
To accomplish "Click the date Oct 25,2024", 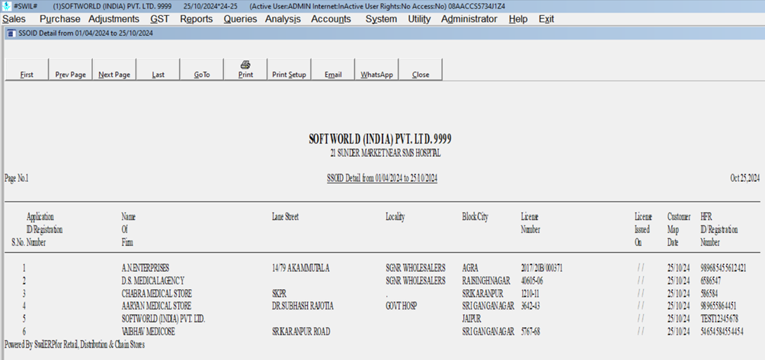I will [745, 179].
